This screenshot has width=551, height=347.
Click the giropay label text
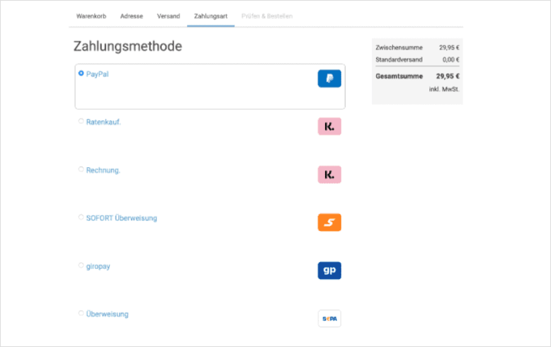pyautogui.click(x=98, y=266)
